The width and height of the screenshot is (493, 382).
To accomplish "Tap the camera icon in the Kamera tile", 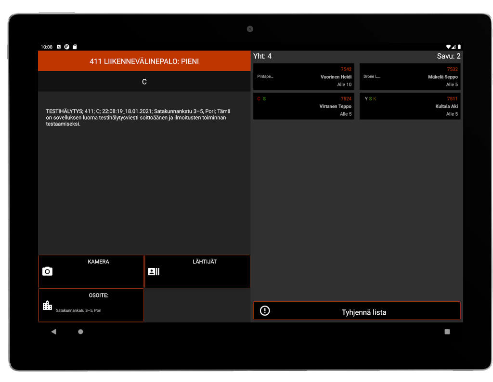I will coord(47,271).
